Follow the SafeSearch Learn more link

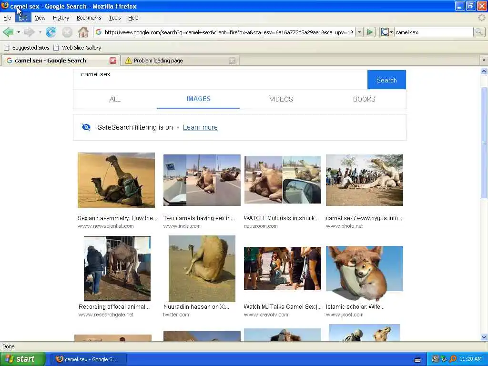pyautogui.click(x=200, y=127)
